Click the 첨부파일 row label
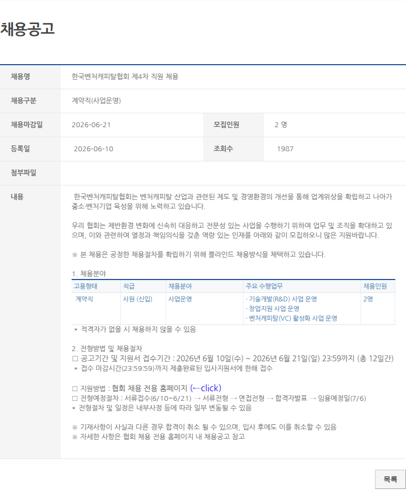Viewport: 406px width, 497px height. (24, 173)
